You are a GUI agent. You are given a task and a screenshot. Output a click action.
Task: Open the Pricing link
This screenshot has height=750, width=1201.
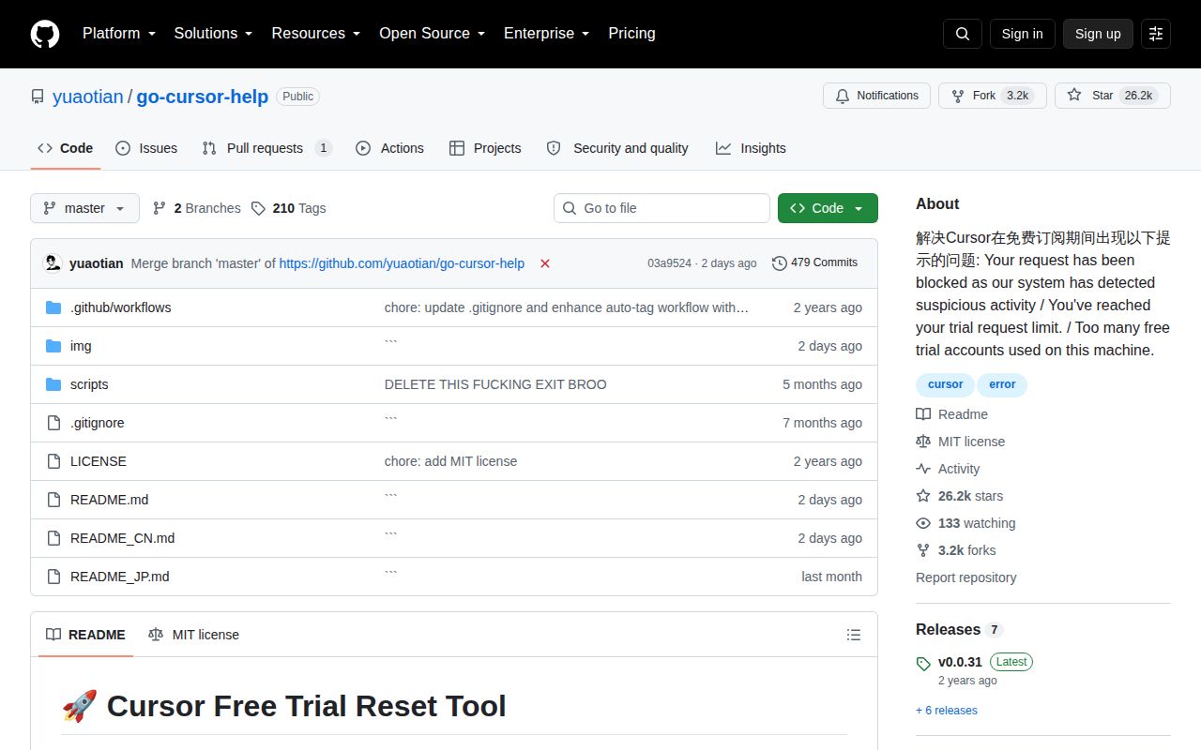631,34
